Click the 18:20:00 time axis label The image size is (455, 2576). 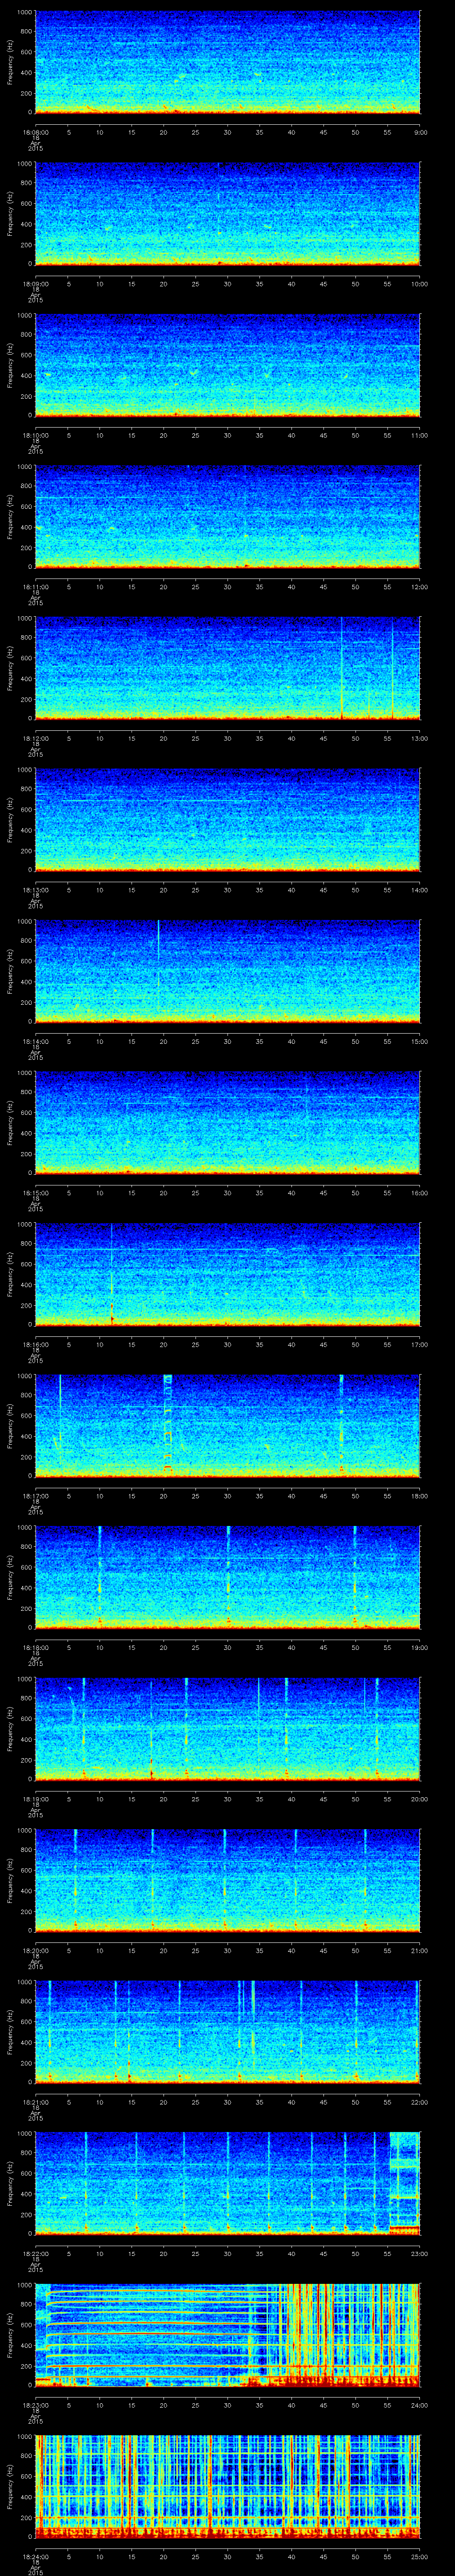coord(35,1950)
